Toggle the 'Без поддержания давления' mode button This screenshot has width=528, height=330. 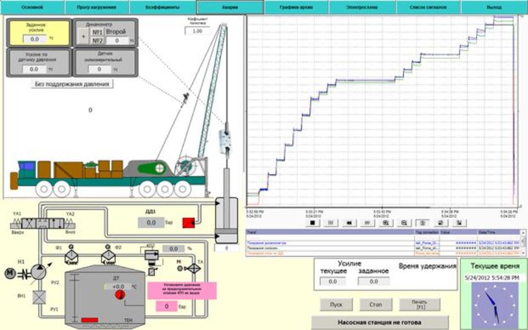tap(71, 84)
